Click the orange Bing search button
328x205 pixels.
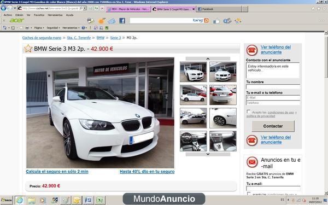(x=207, y=21)
